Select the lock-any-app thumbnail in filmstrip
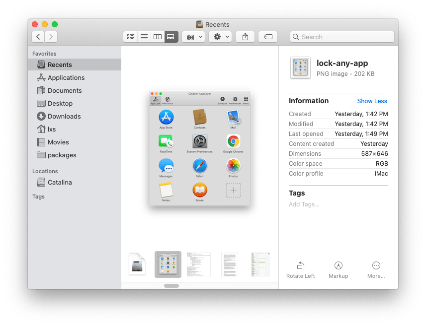The height and width of the screenshot is (326, 426). tap(168, 264)
